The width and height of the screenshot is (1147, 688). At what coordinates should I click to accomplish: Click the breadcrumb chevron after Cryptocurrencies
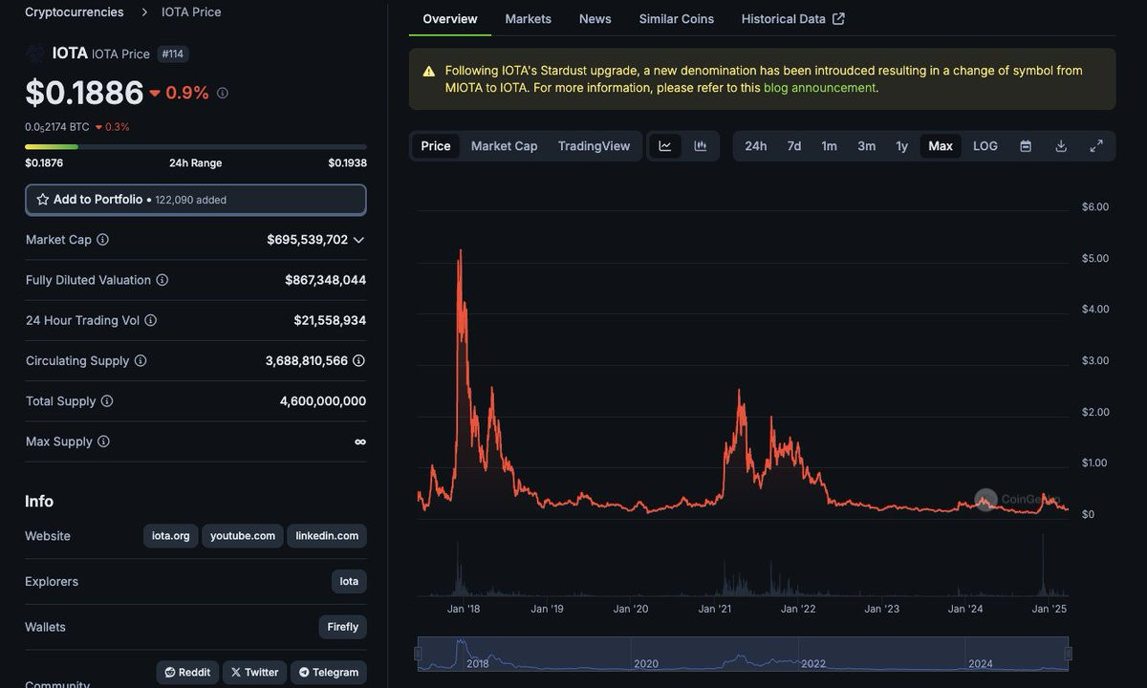pyautogui.click(x=144, y=12)
